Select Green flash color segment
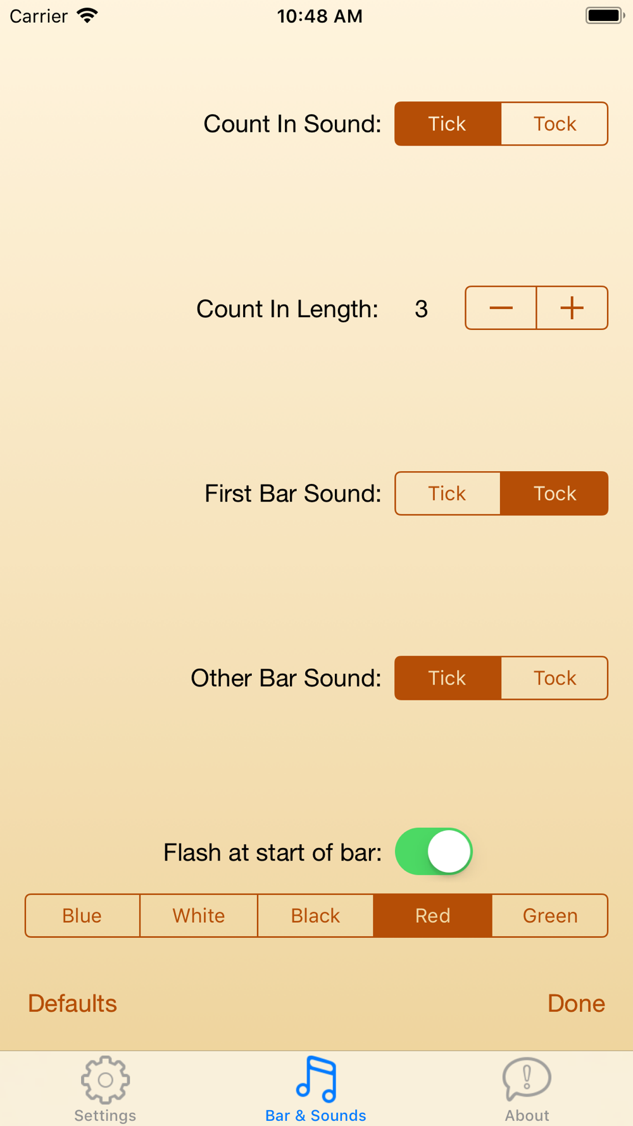The width and height of the screenshot is (633, 1126). point(550,916)
